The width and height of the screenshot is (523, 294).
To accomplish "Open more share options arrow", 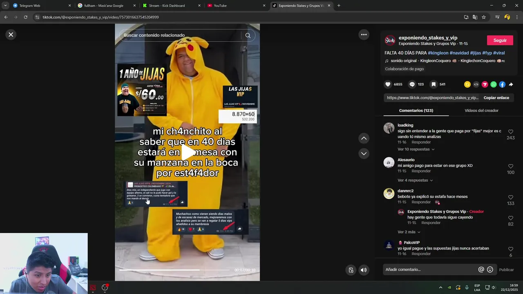I will click(511, 85).
